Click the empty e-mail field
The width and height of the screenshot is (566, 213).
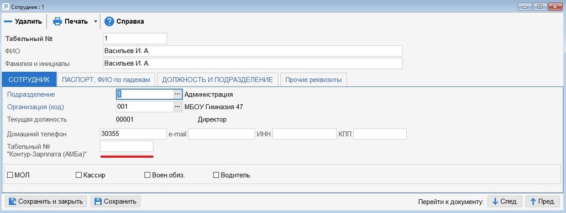pos(222,134)
